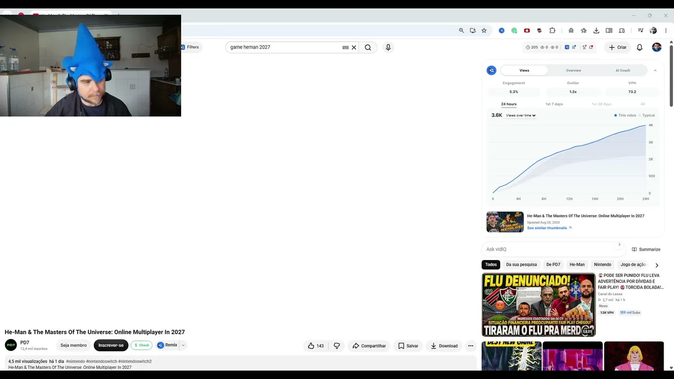Click the vidIQ logo icon in the stats panel
674x379 pixels.
(x=491, y=71)
